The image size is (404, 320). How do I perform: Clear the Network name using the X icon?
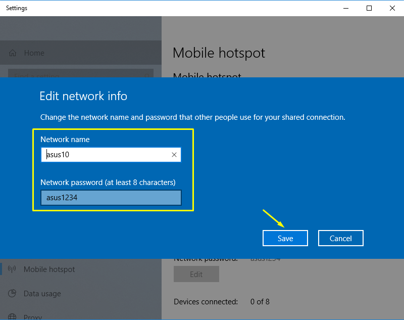(x=174, y=155)
